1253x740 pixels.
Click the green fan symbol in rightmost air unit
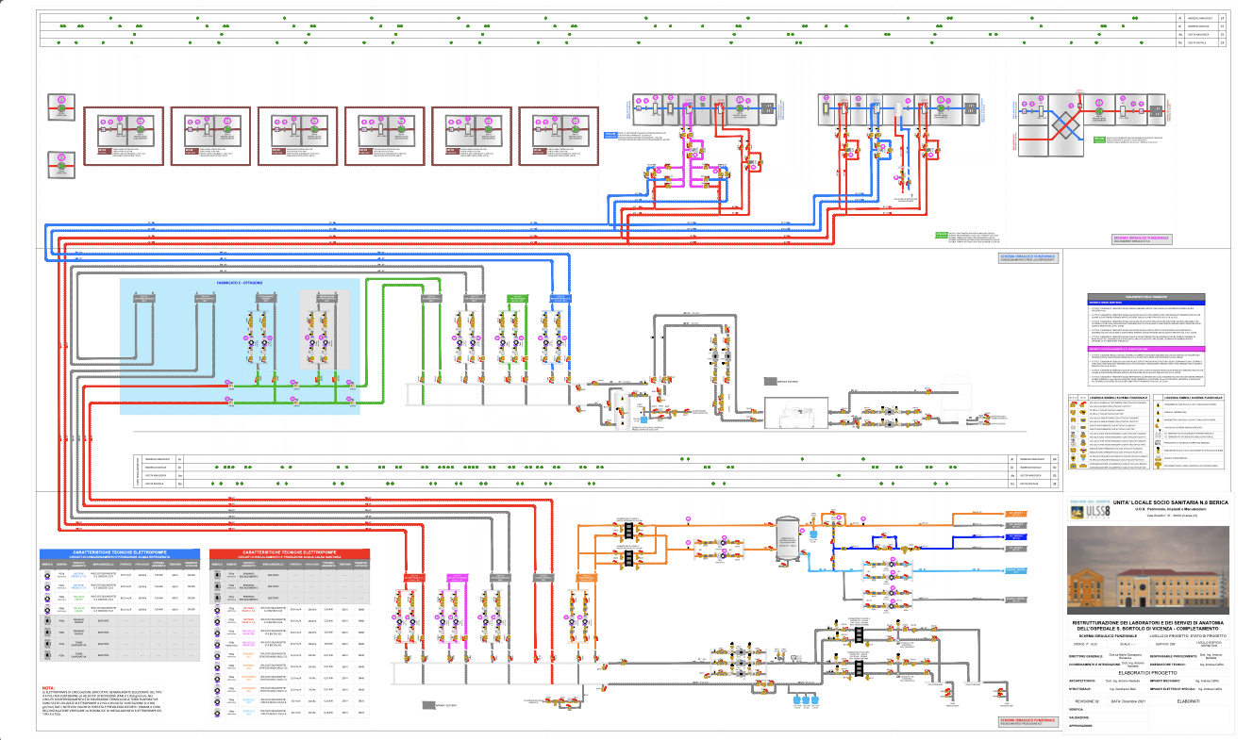click(x=1097, y=110)
